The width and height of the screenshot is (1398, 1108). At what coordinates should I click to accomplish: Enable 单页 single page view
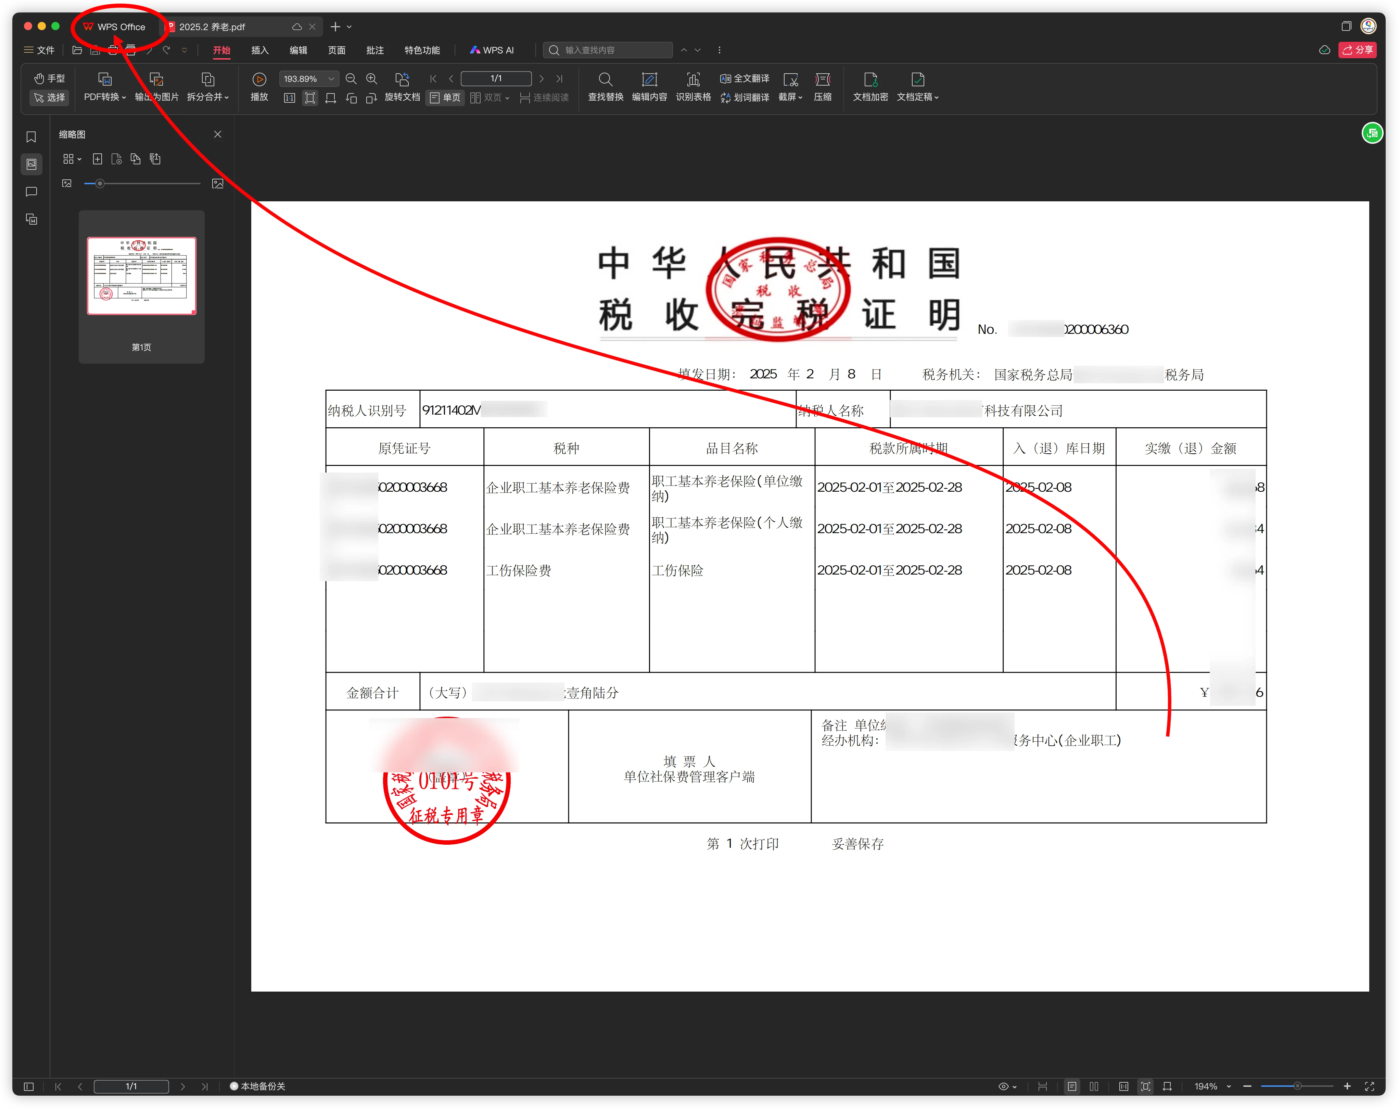pyautogui.click(x=445, y=98)
